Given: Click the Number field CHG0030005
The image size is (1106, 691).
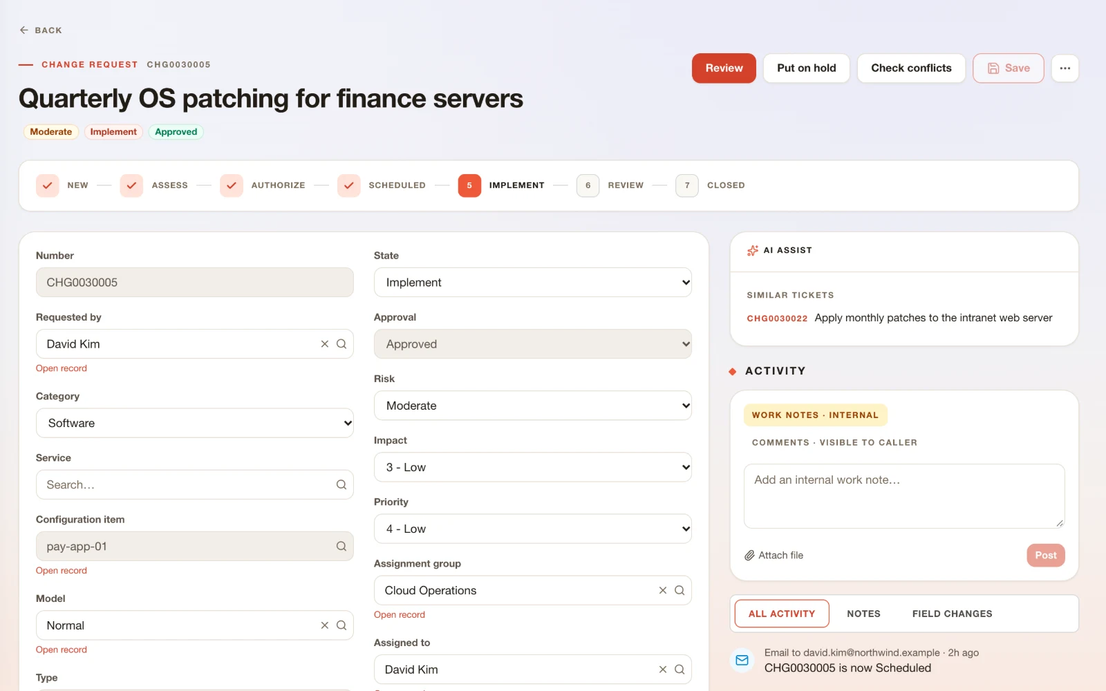Looking at the screenshot, I should click(x=195, y=283).
